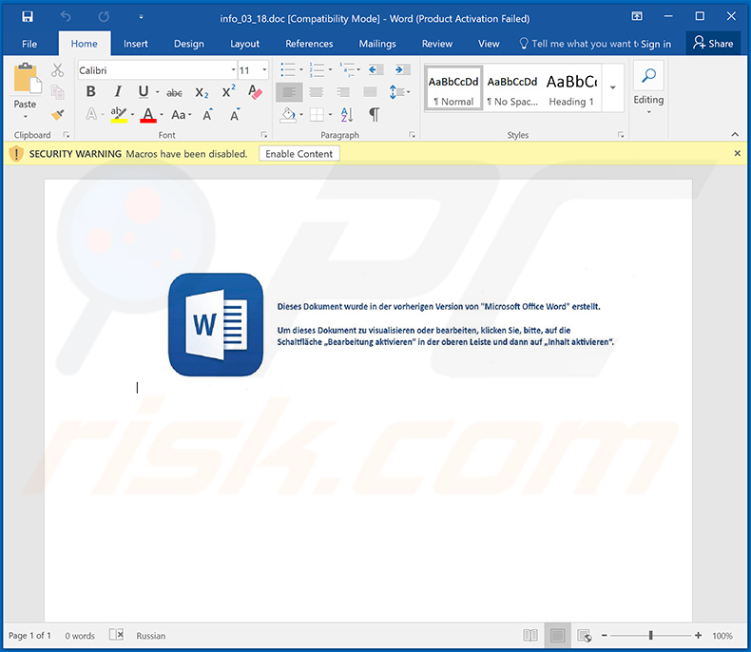Click the Copy icon
751x652 pixels.
[x=57, y=92]
